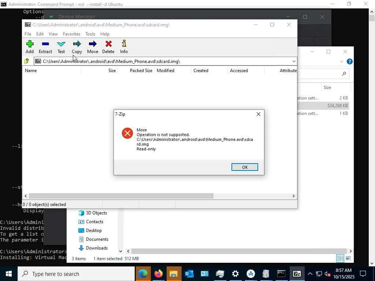The width and height of the screenshot is (375, 281).
Task: Click the 7-Zip horizontal scrollbar thumb
Action: pyautogui.click(x=121, y=196)
